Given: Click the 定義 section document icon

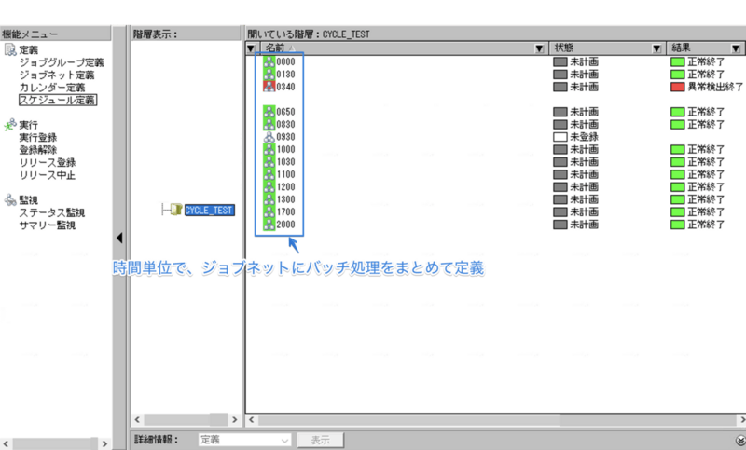Looking at the screenshot, I should click(x=10, y=49).
